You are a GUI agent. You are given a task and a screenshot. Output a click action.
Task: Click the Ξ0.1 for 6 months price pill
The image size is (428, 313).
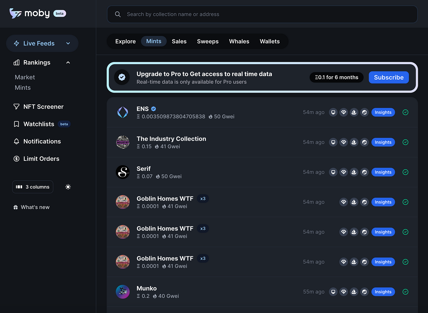coord(337,77)
